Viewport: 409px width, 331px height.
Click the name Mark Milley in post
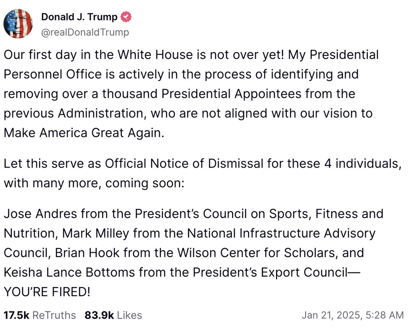[95, 233]
